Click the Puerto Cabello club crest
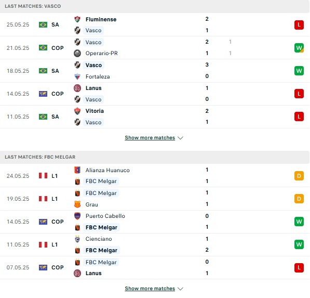Image resolution: width=310 pixels, height=298 pixels. click(77, 216)
